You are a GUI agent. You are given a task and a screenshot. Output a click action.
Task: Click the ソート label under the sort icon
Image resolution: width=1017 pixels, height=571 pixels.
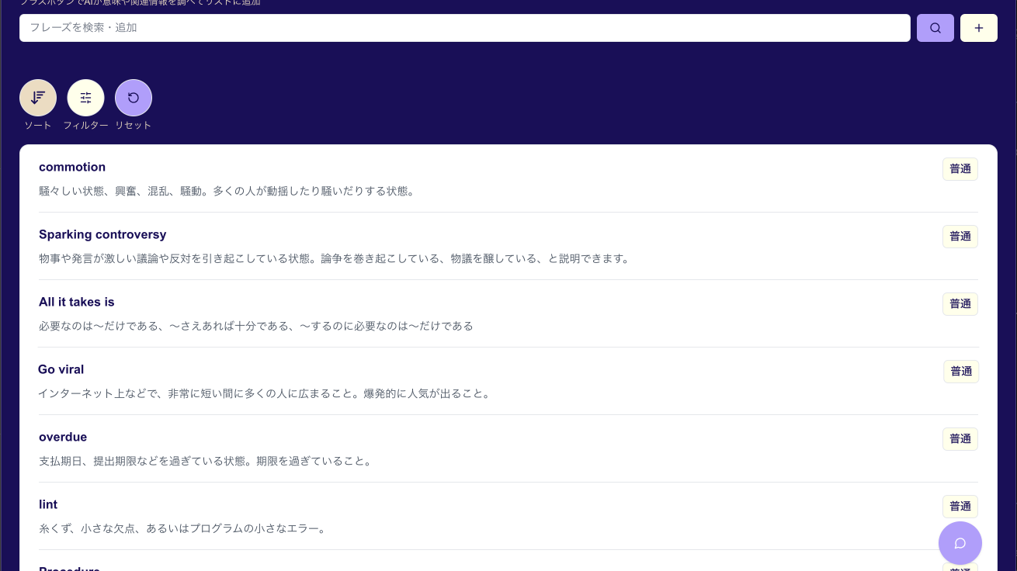[x=38, y=125]
